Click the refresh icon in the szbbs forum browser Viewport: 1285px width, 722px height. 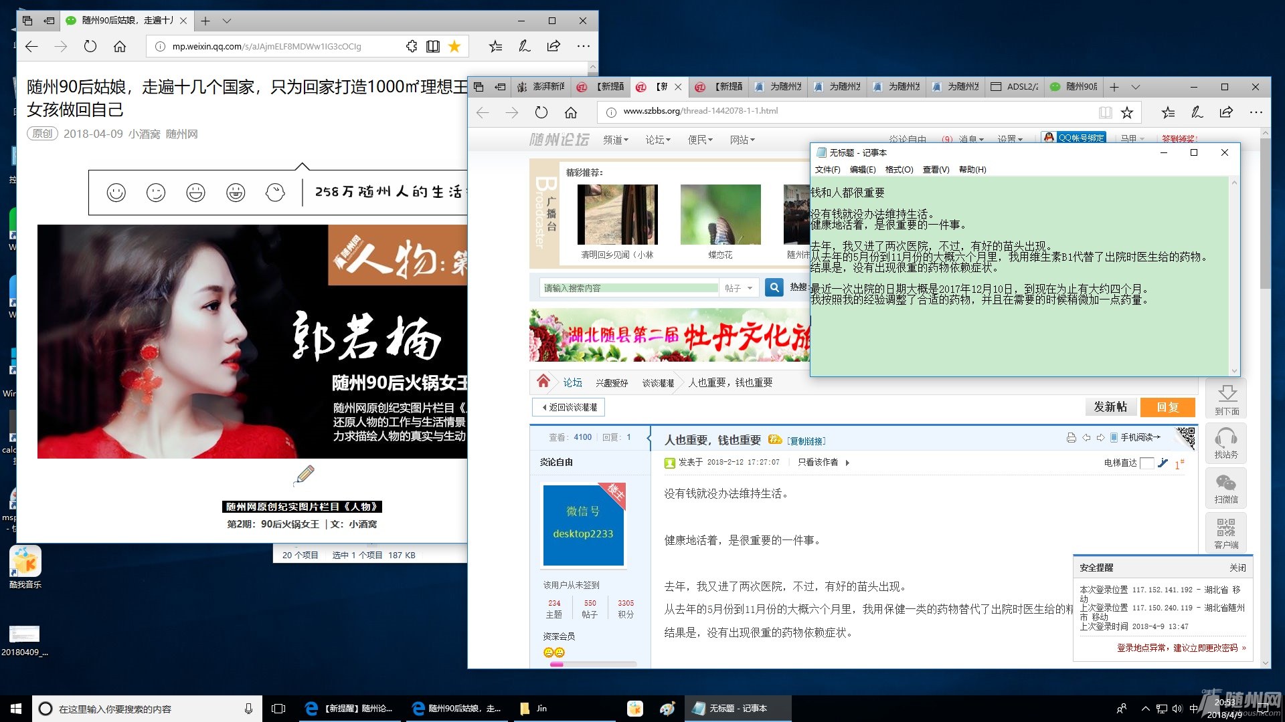coord(541,112)
